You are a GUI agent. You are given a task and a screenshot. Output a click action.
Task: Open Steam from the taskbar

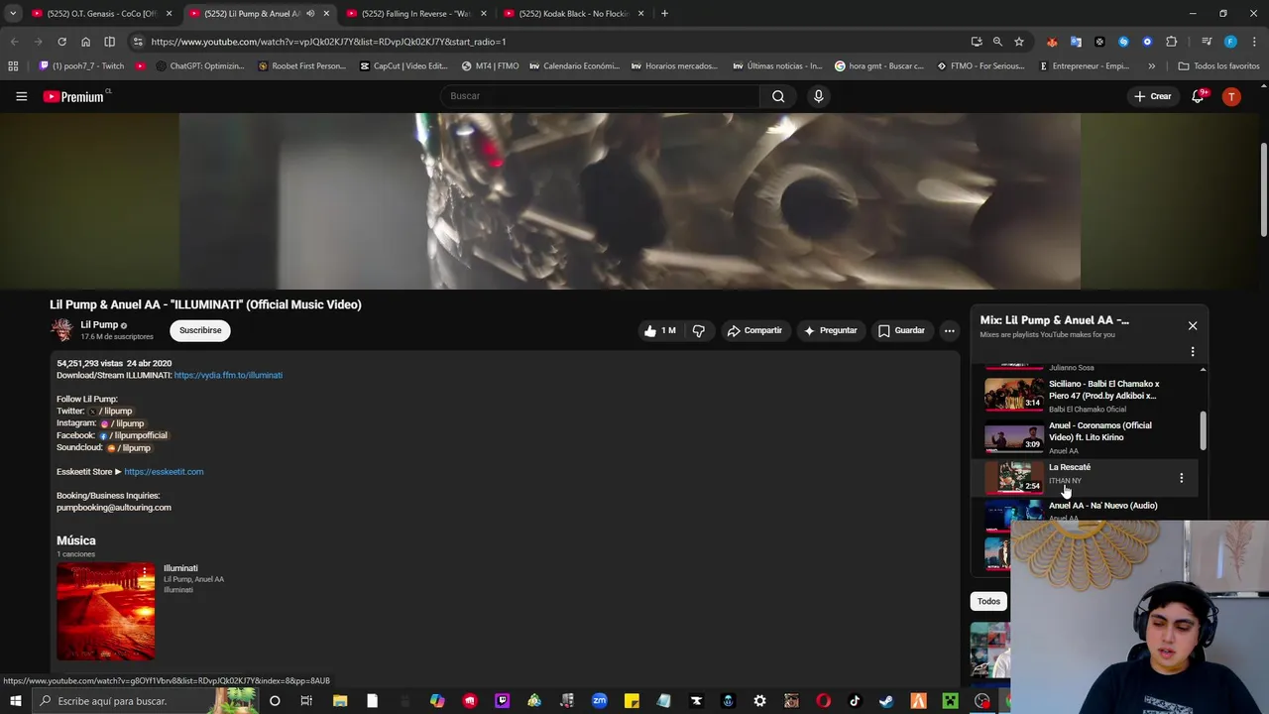pyautogui.click(x=886, y=701)
